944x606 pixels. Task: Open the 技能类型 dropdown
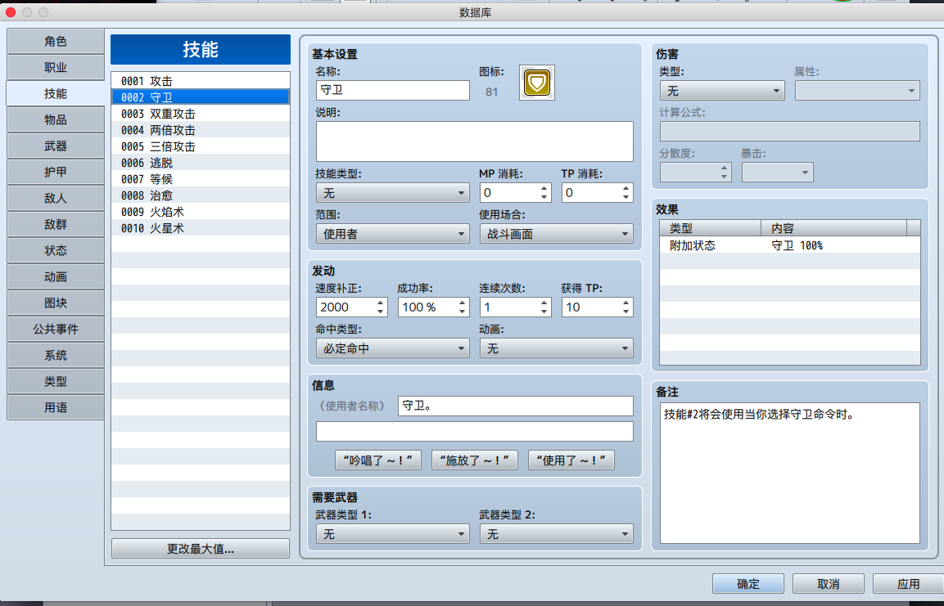[x=392, y=193]
